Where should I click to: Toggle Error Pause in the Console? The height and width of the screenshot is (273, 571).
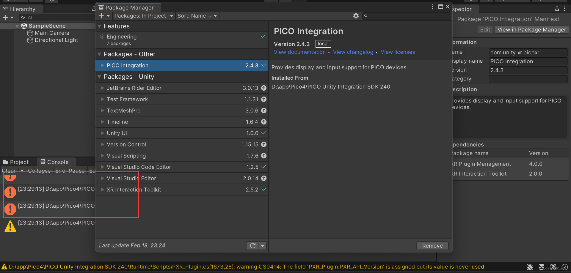tap(70, 171)
